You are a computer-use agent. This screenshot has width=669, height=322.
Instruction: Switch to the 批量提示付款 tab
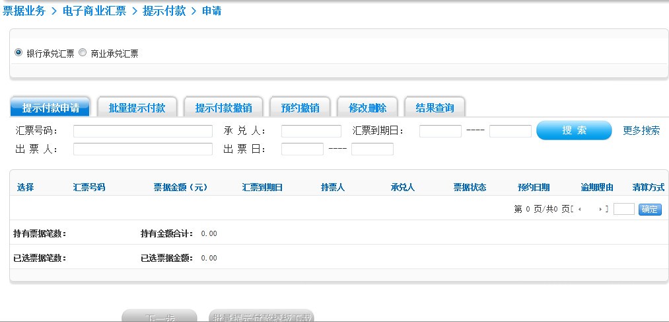pyautogui.click(x=137, y=108)
